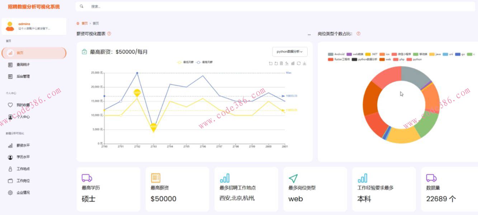Viewport: 478px width, 215px height.
Task: Toggle the web前端 legend item
Action: tap(356, 54)
